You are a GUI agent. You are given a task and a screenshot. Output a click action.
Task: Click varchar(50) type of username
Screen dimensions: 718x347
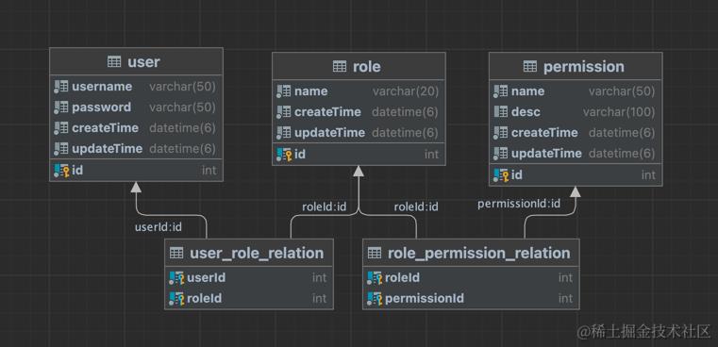click(x=182, y=87)
